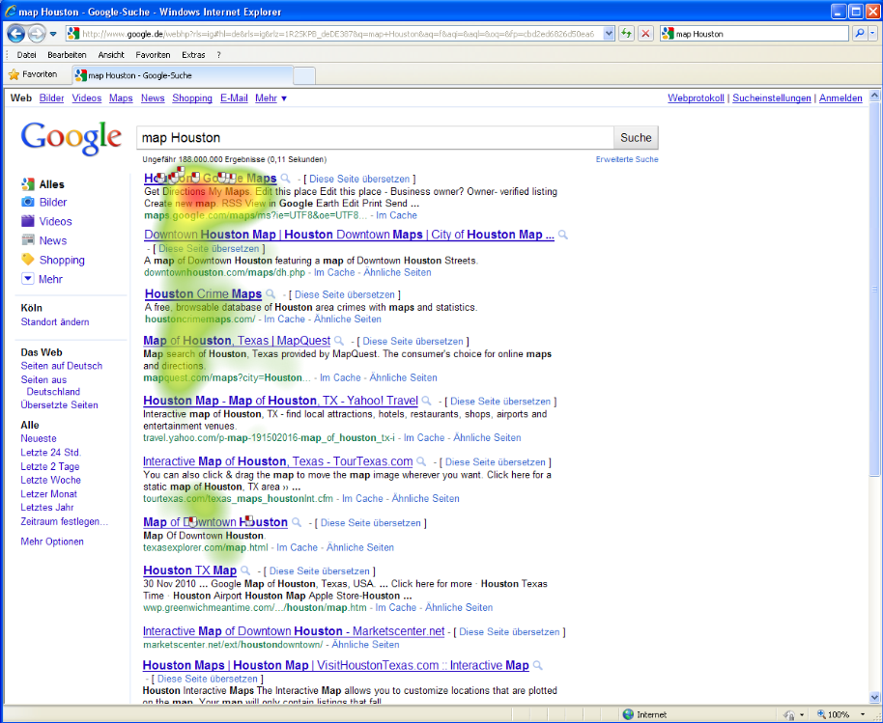Image resolution: width=883 pixels, height=723 pixels.
Task: Click the preview magnifier next to Yahoo! Travel result
Action: point(426,401)
